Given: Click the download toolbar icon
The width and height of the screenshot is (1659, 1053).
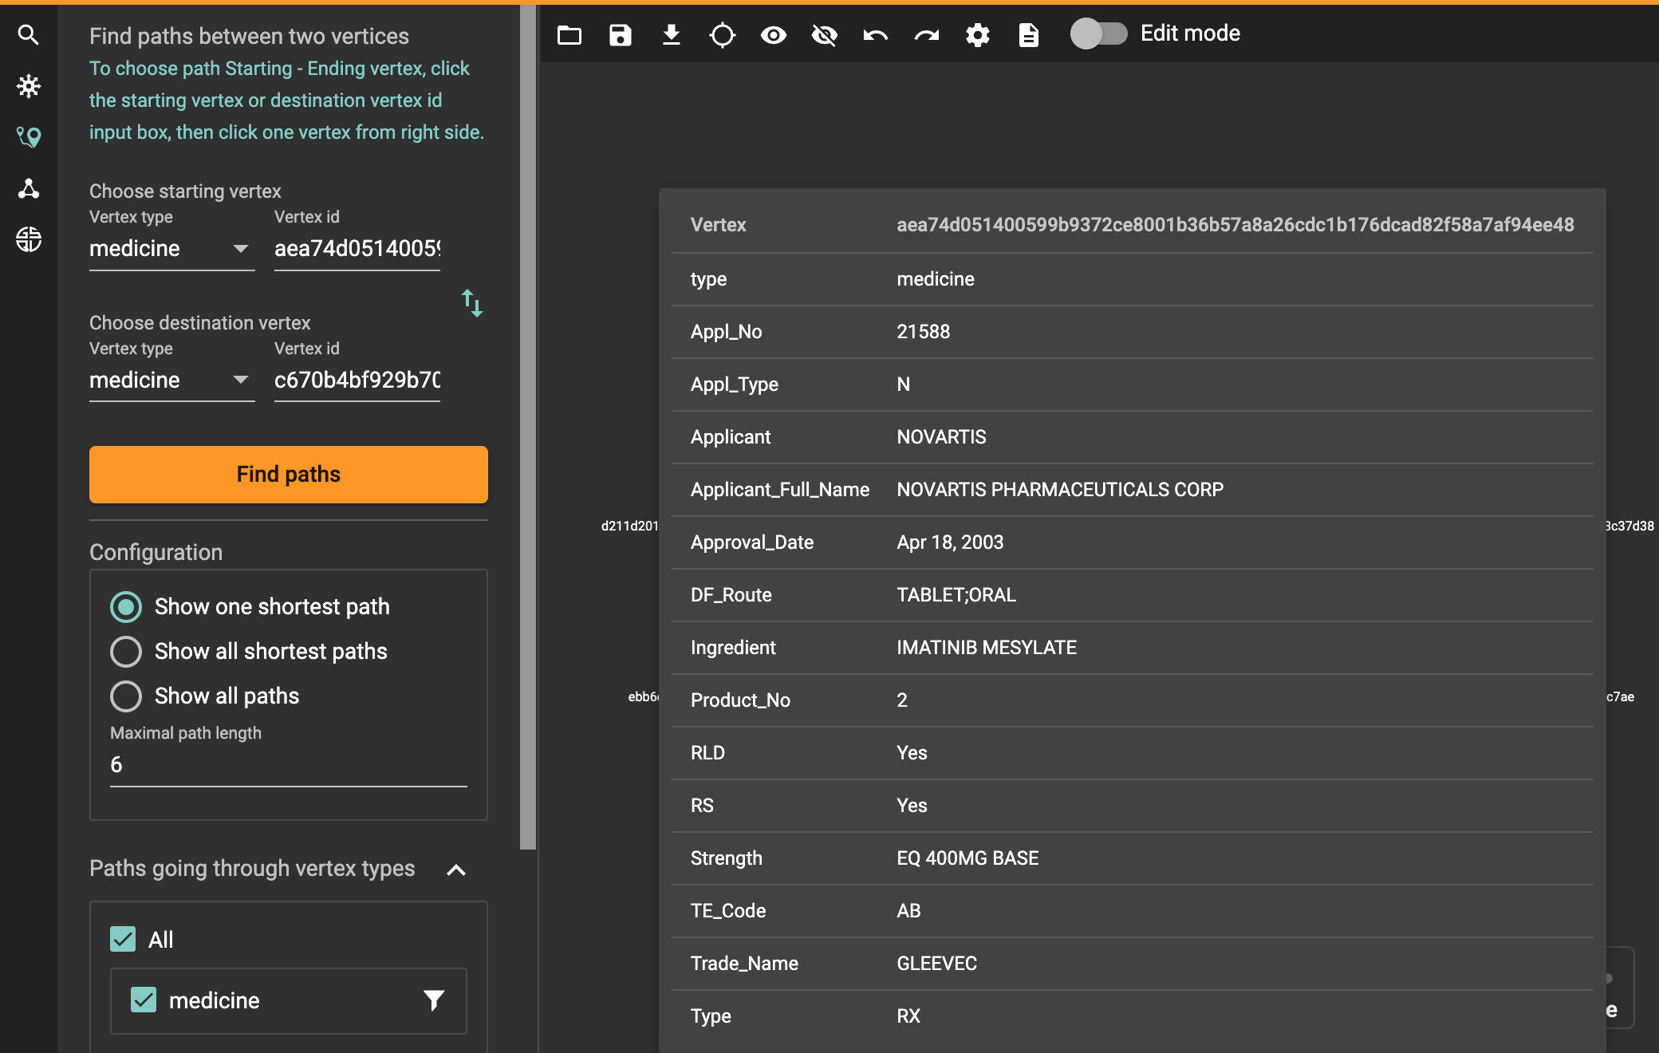Looking at the screenshot, I should [672, 35].
